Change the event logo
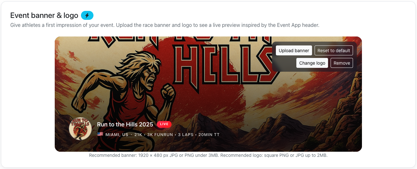 [312, 63]
